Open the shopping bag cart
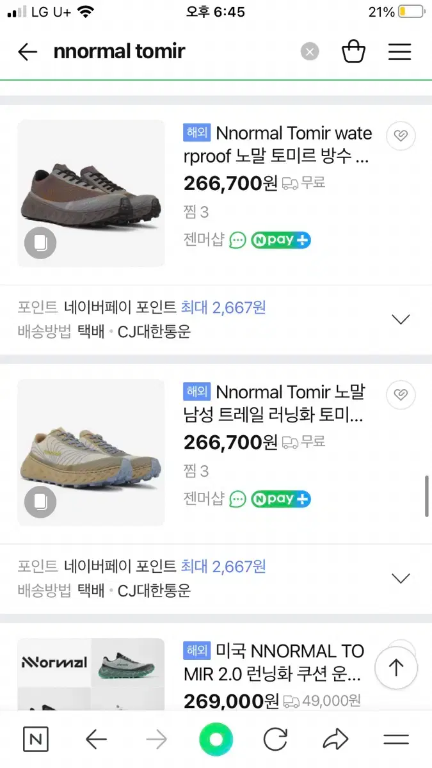This screenshot has height=768, width=432. pyautogui.click(x=354, y=52)
